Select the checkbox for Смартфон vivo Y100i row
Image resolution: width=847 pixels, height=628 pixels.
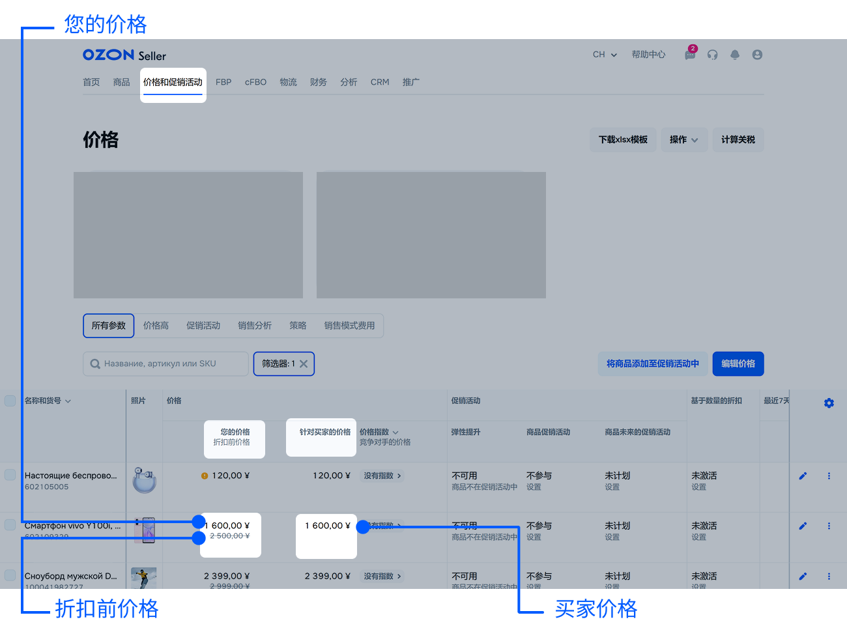coord(10,526)
